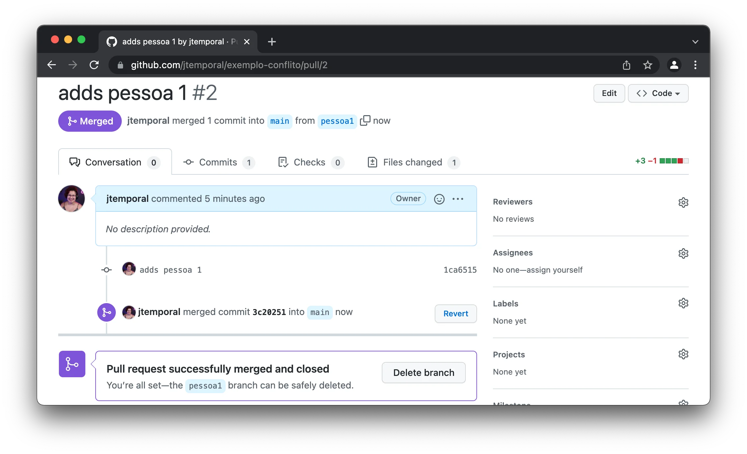Copy the pessoa1 branch name
Screen dimensions: 747x454
[365, 121]
